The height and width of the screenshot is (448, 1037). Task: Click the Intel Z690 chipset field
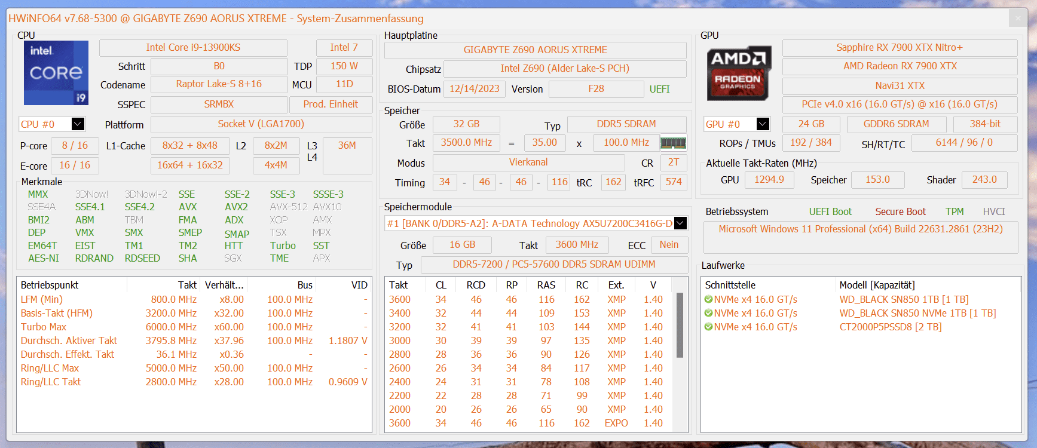565,69
